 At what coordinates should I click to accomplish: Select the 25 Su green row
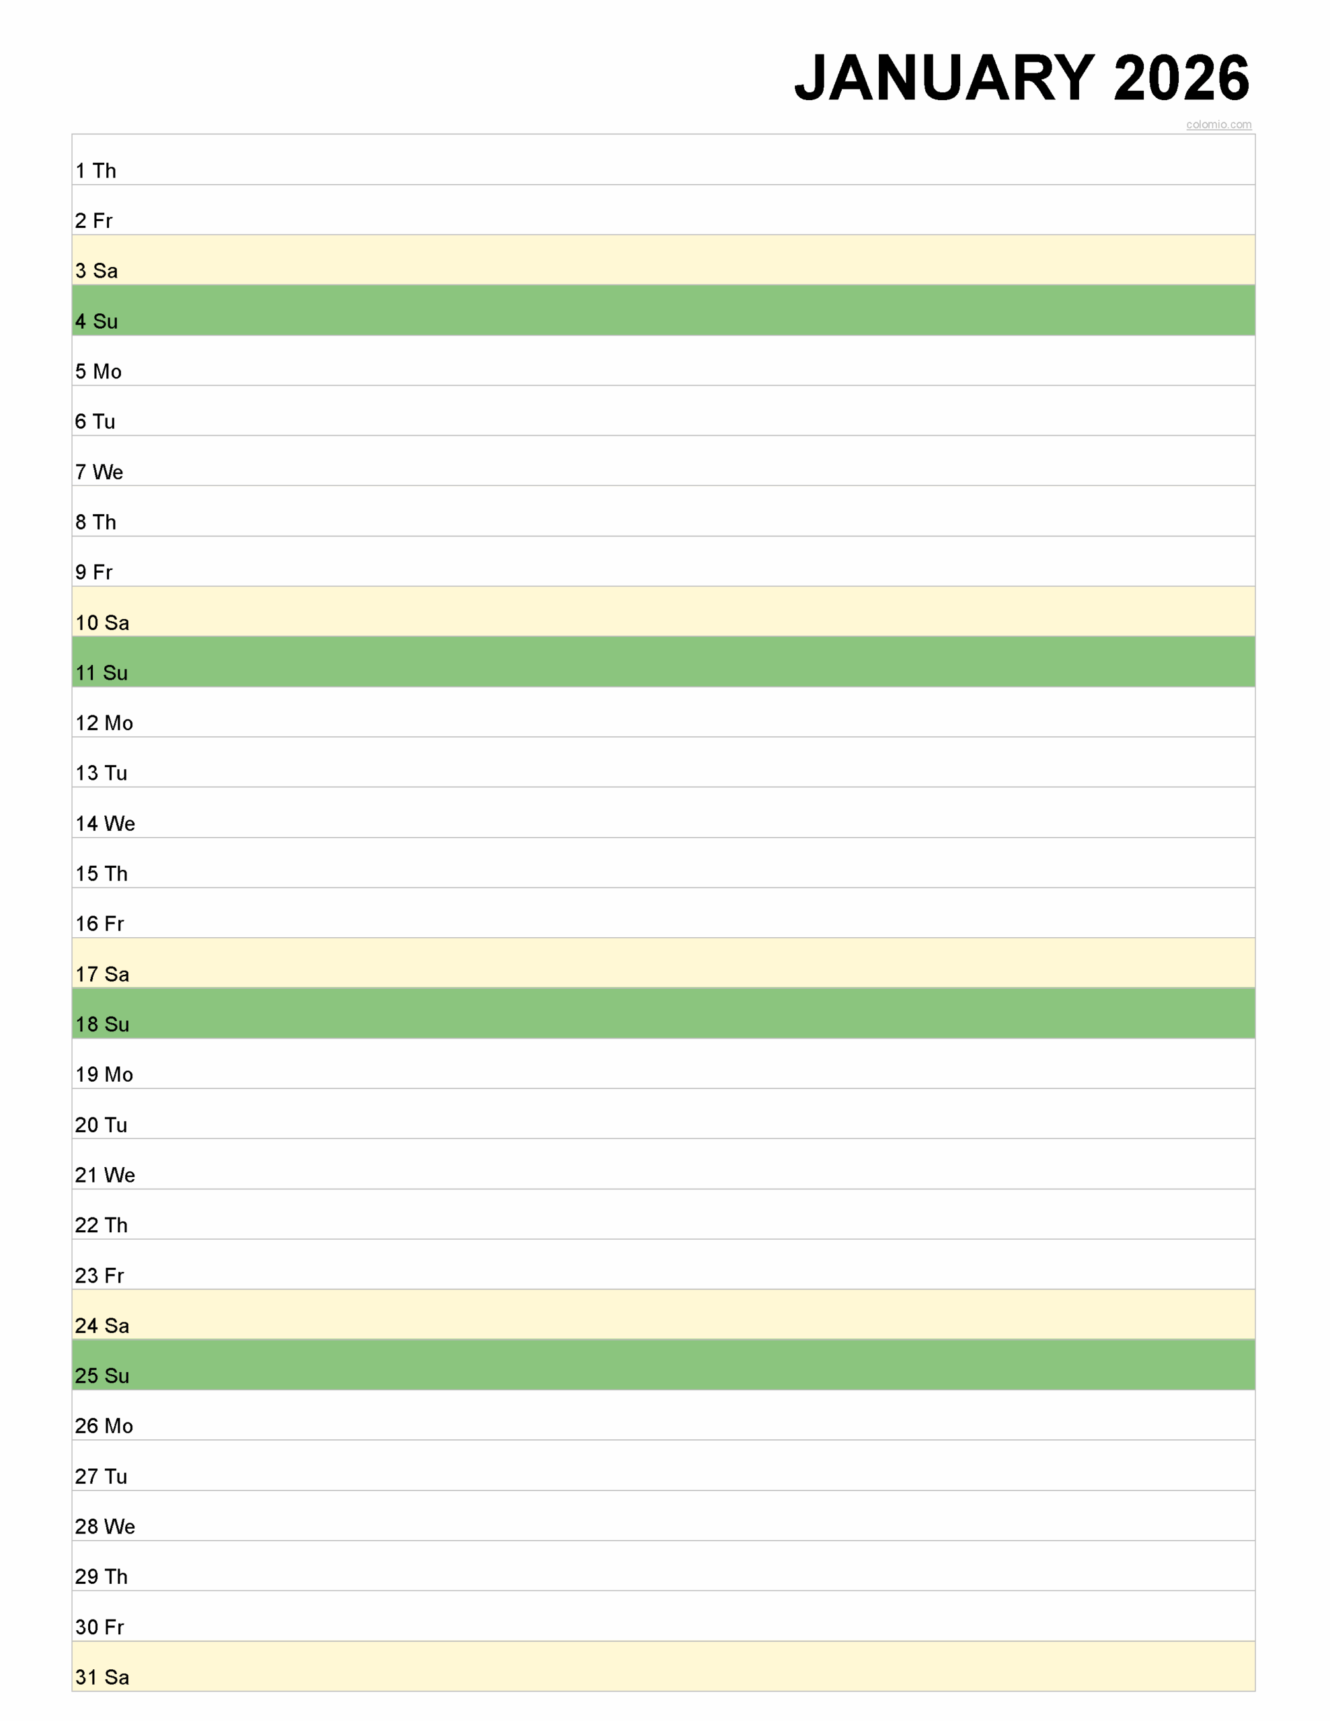tap(663, 1365)
